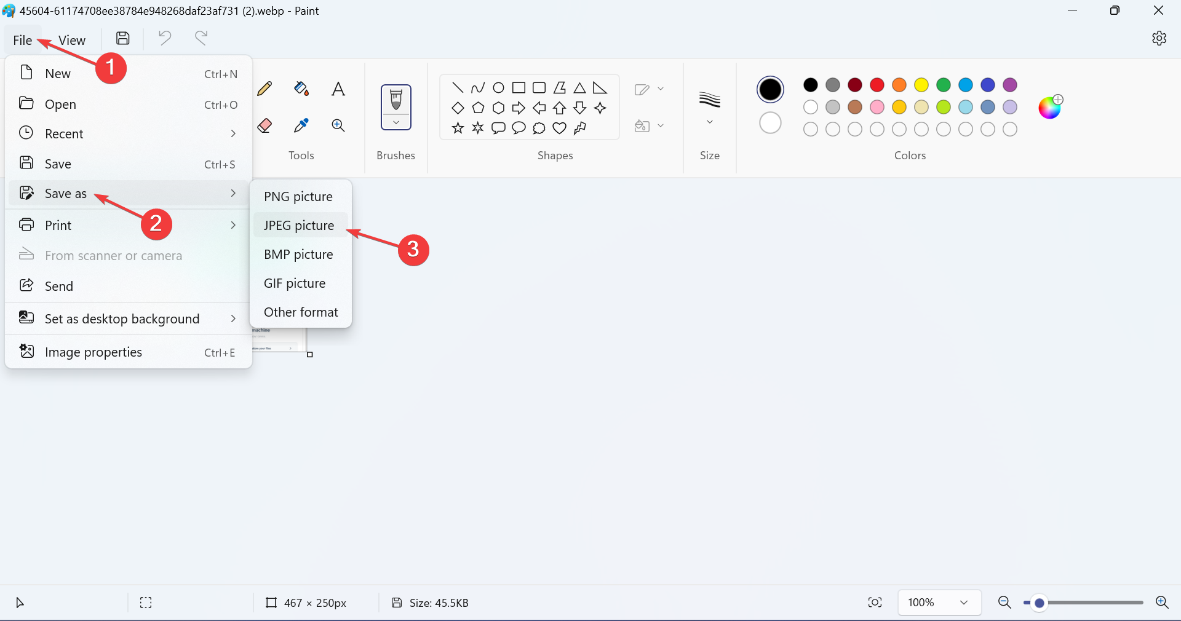Select the black Color 1 swatch
Image resolution: width=1181 pixels, height=621 pixels.
click(x=770, y=90)
